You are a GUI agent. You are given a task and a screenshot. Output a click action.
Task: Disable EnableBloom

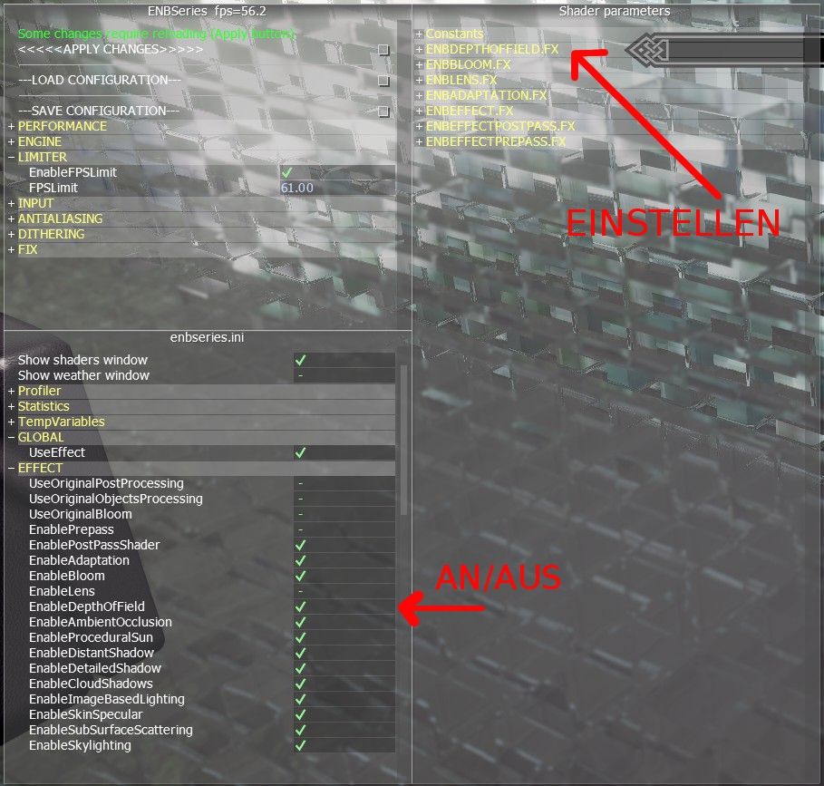click(x=301, y=576)
